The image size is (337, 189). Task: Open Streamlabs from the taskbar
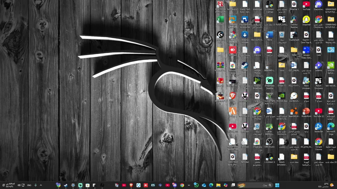80,185
